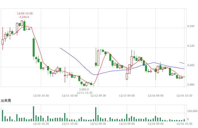198x128 pixels.
Task: Click the 4,290.0 high price label
Action: (x=24, y=17)
